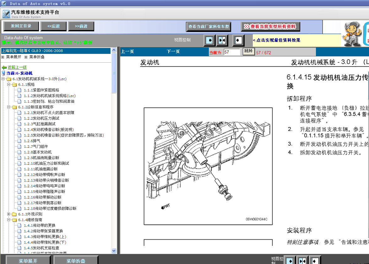Open 1.2.12传动带啁啾声诊断

[x=45, y=175]
